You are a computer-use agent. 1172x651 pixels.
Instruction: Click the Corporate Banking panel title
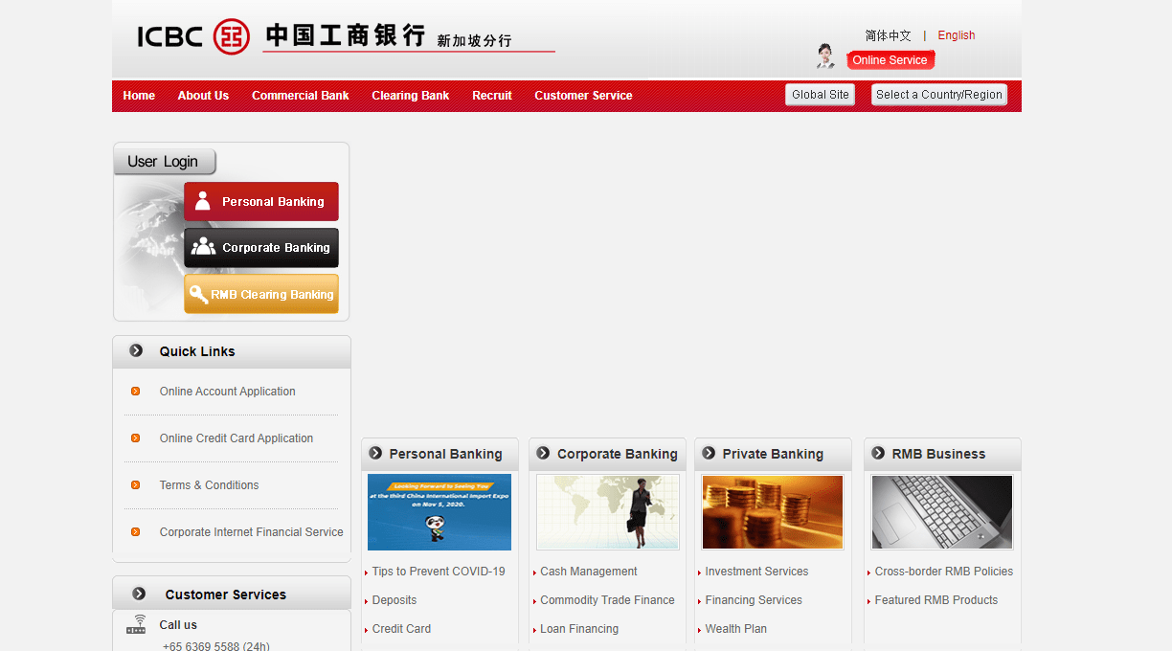coord(618,454)
